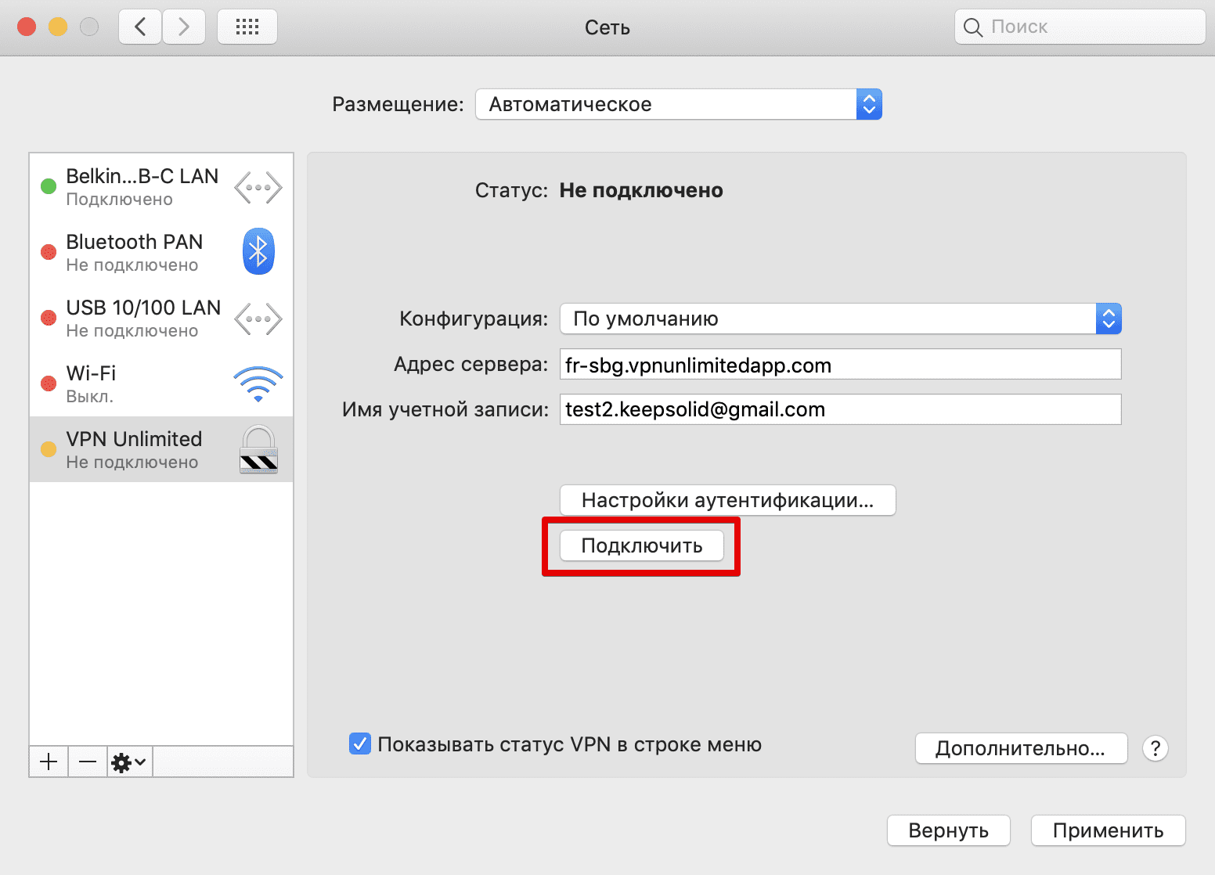Show all preferences with the grid icon
Viewport: 1215px width, 875px height.
click(x=247, y=27)
